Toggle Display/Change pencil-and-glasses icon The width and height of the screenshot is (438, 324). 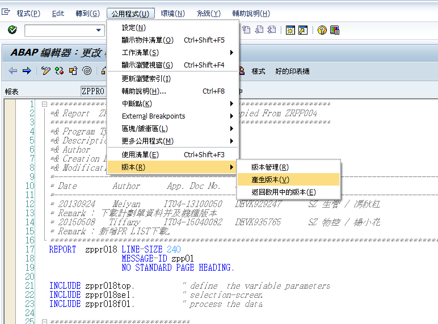tap(45, 71)
